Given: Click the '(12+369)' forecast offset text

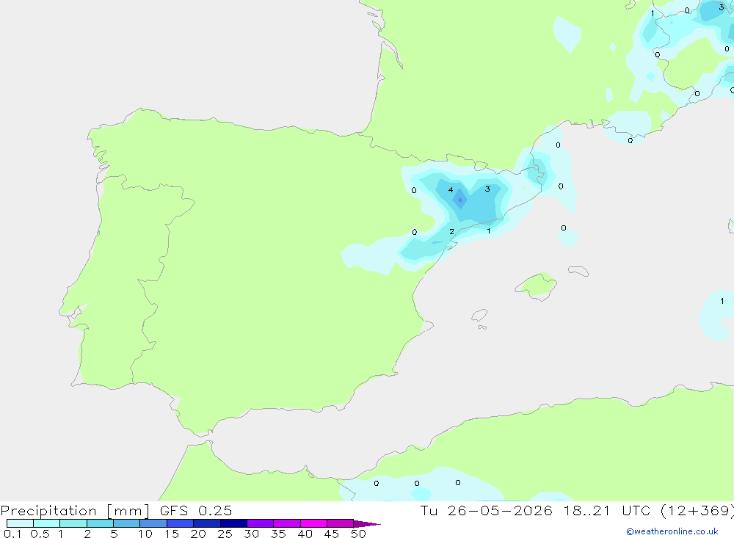Looking at the screenshot, I should pyautogui.click(x=697, y=511).
